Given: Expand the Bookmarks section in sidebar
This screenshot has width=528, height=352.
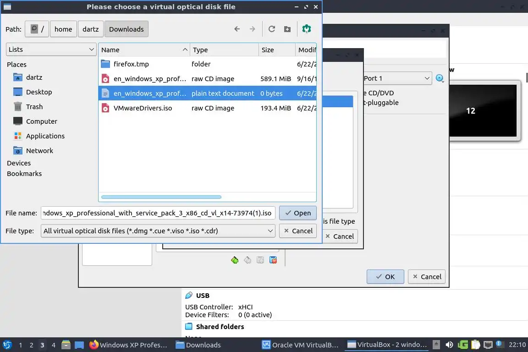Looking at the screenshot, I should pyautogui.click(x=24, y=174).
